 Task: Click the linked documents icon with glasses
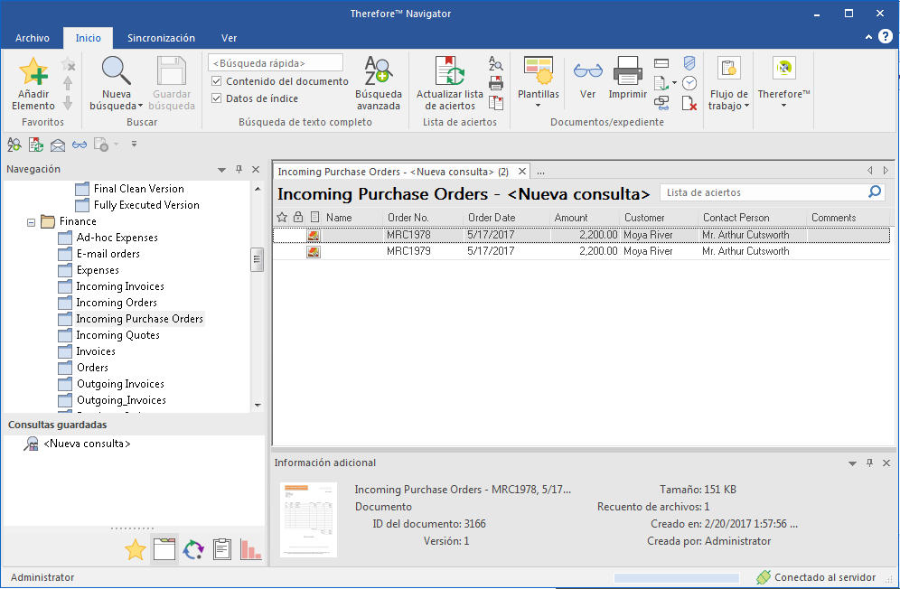coord(661,103)
